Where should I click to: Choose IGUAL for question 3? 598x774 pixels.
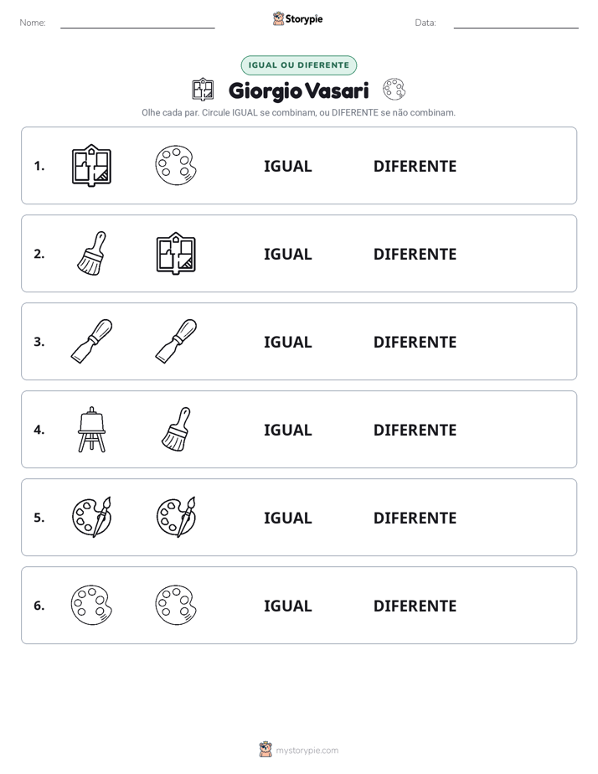pos(287,342)
